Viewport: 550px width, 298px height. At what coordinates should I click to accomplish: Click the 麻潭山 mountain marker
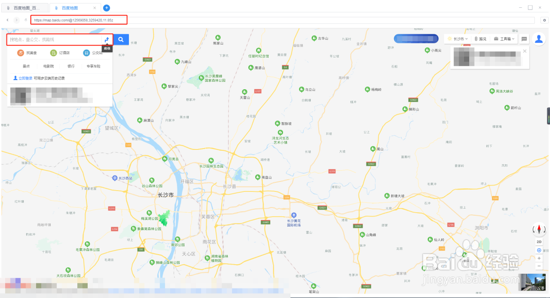click(139, 120)
